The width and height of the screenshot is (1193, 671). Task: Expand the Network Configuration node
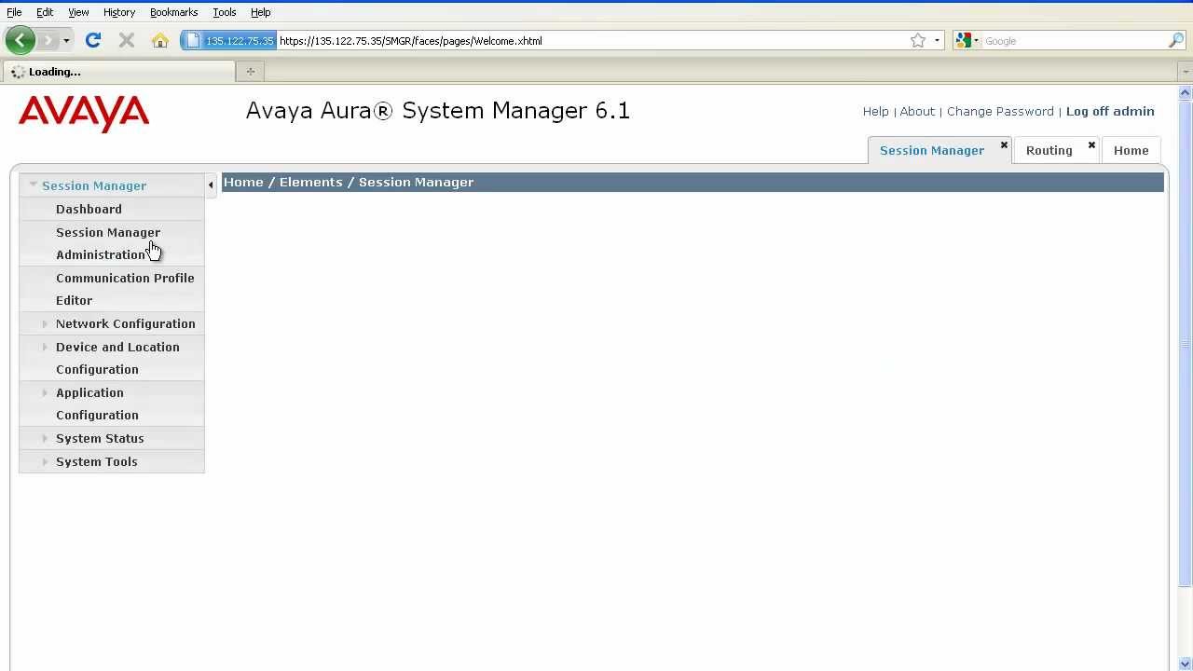[x=45, y=323]
